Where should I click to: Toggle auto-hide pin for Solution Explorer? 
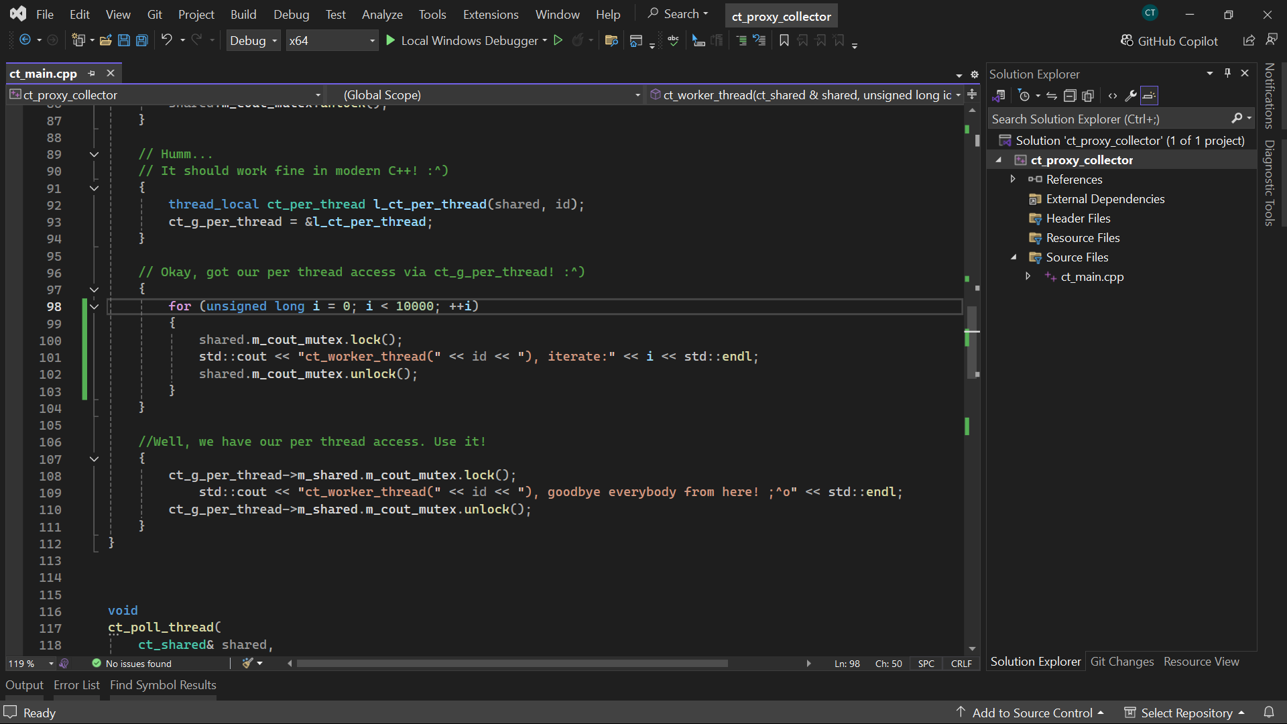pos(1228,73)
